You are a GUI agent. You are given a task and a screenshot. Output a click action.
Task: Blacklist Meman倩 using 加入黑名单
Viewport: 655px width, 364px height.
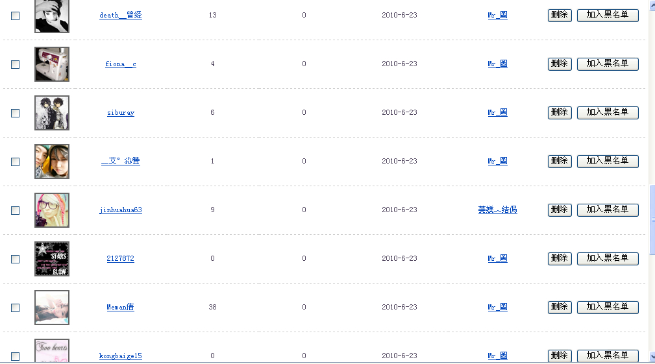click(608, 307)
